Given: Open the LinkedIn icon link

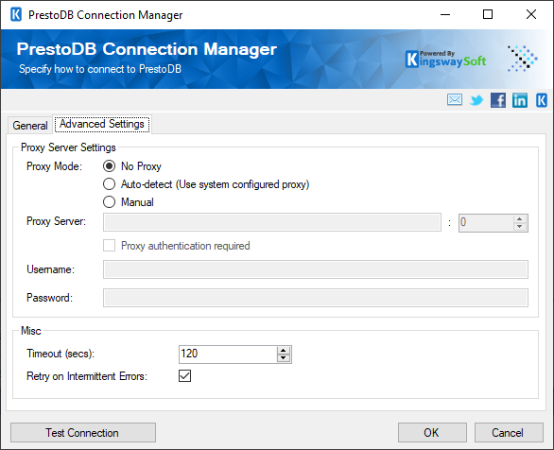Looking at the screenshot, I should coord(520,100).
